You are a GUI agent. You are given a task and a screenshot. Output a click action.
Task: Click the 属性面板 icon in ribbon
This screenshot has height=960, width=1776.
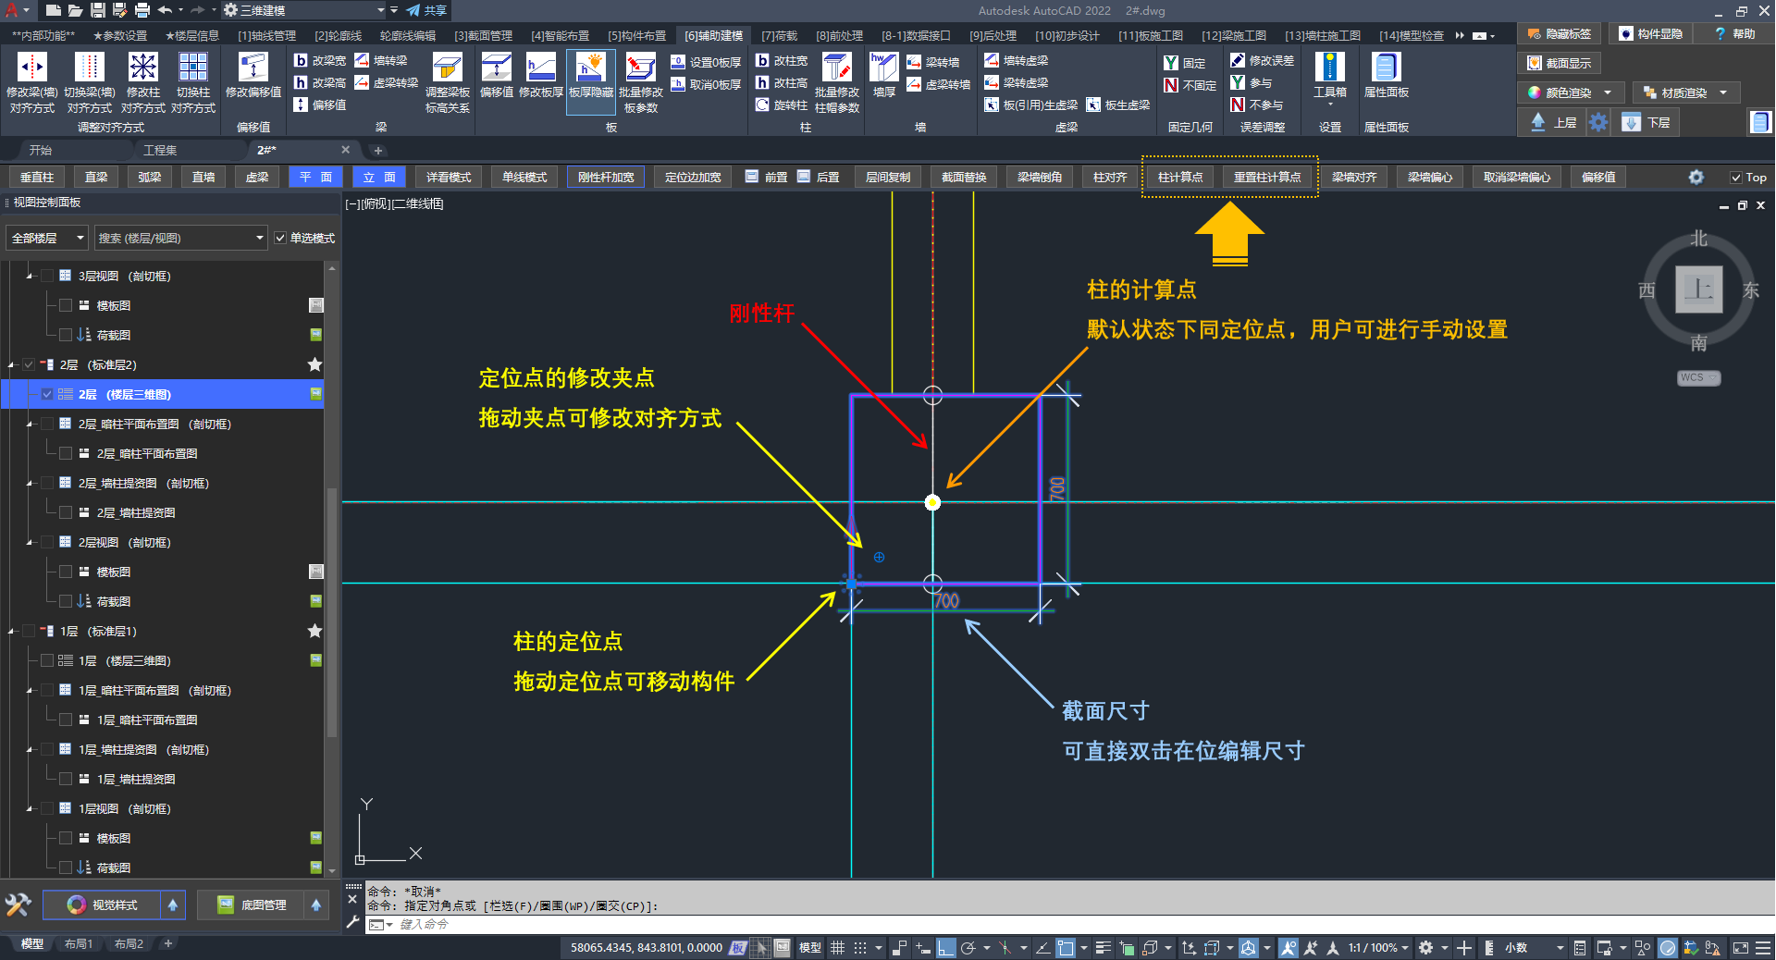[1386, 68]
